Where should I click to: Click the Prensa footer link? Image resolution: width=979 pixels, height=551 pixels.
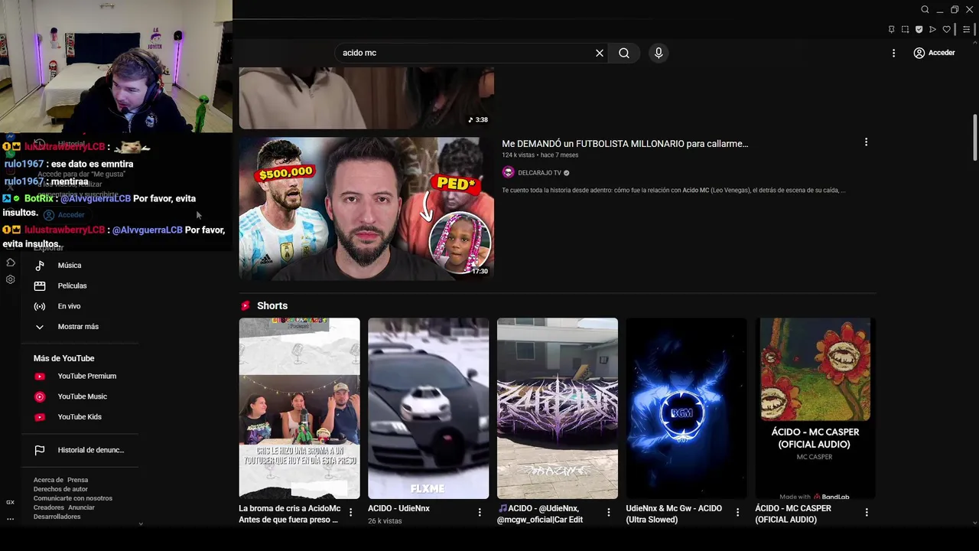point(77,480)
